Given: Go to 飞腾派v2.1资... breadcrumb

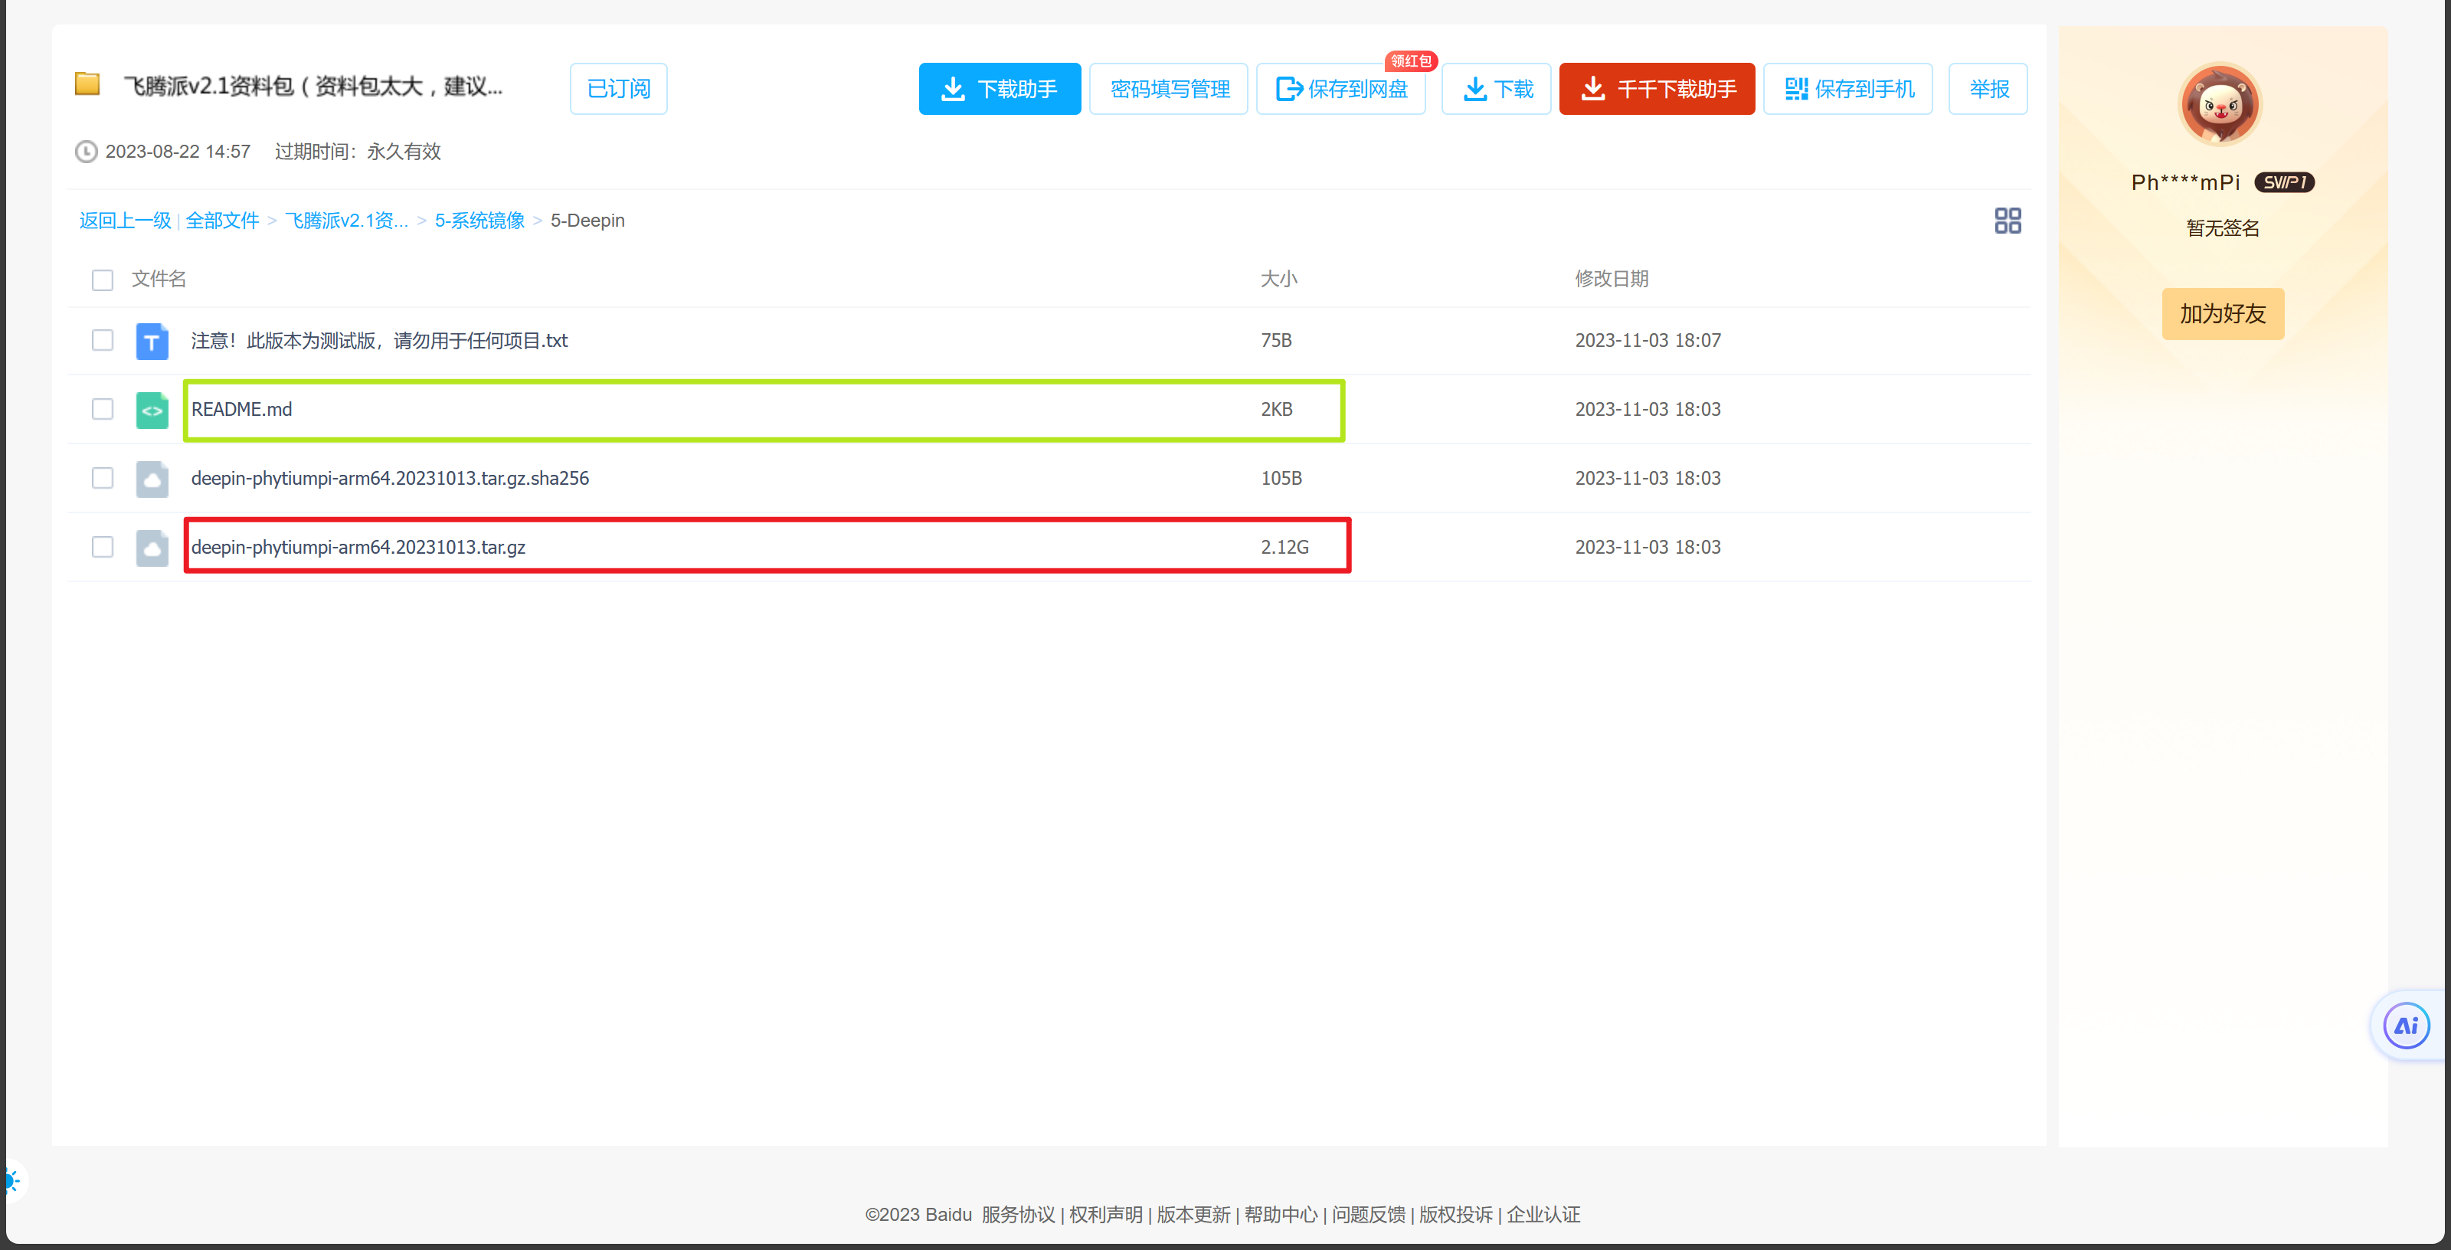Looking at the screenshot, I should [x=346, y=221].
